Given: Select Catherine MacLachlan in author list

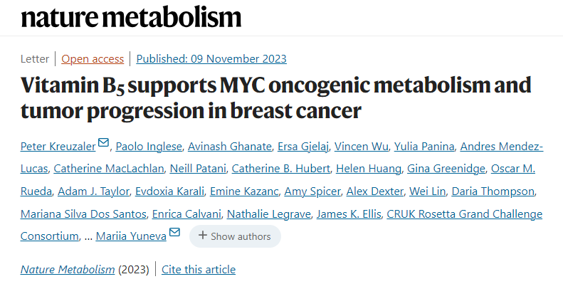Looking at the screenshot, I should (x=109, y=169).
